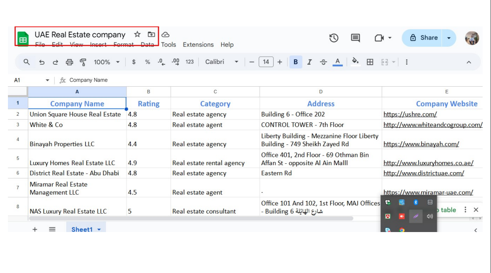The height and width of the screenshot is (273, 491).
Task: Open the Share options dropdown arrow
Action: click(x=449, y=38)
